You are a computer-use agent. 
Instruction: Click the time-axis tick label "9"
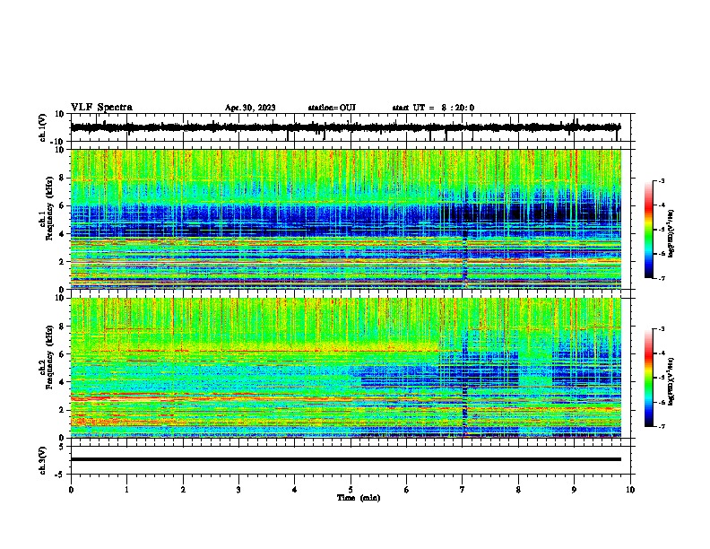click(574, 490)
